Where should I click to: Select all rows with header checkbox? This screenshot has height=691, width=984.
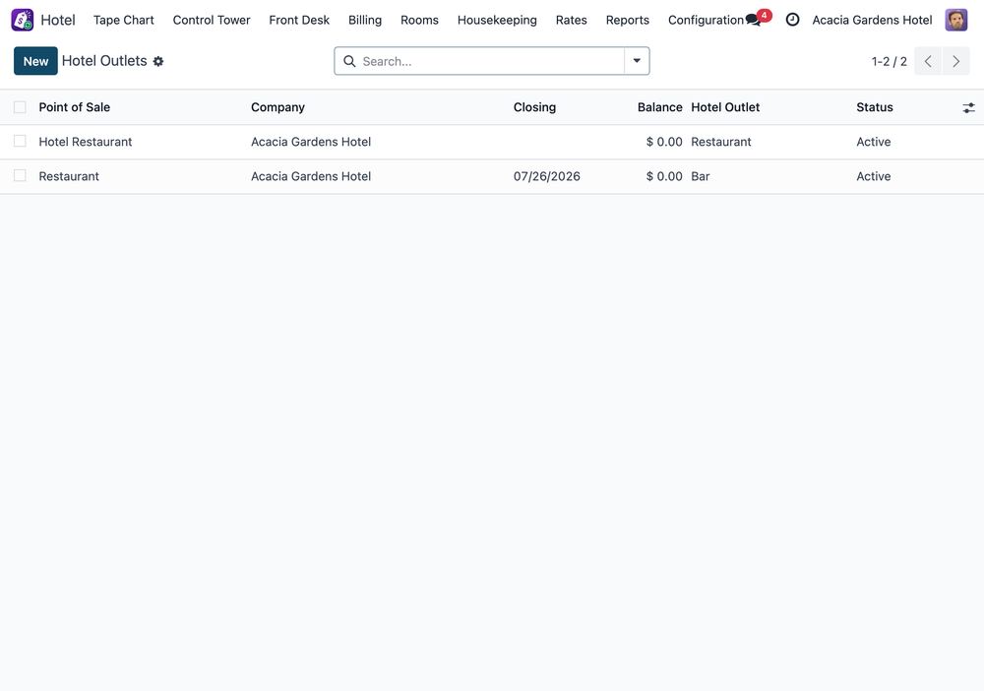(x=20, y=107)
